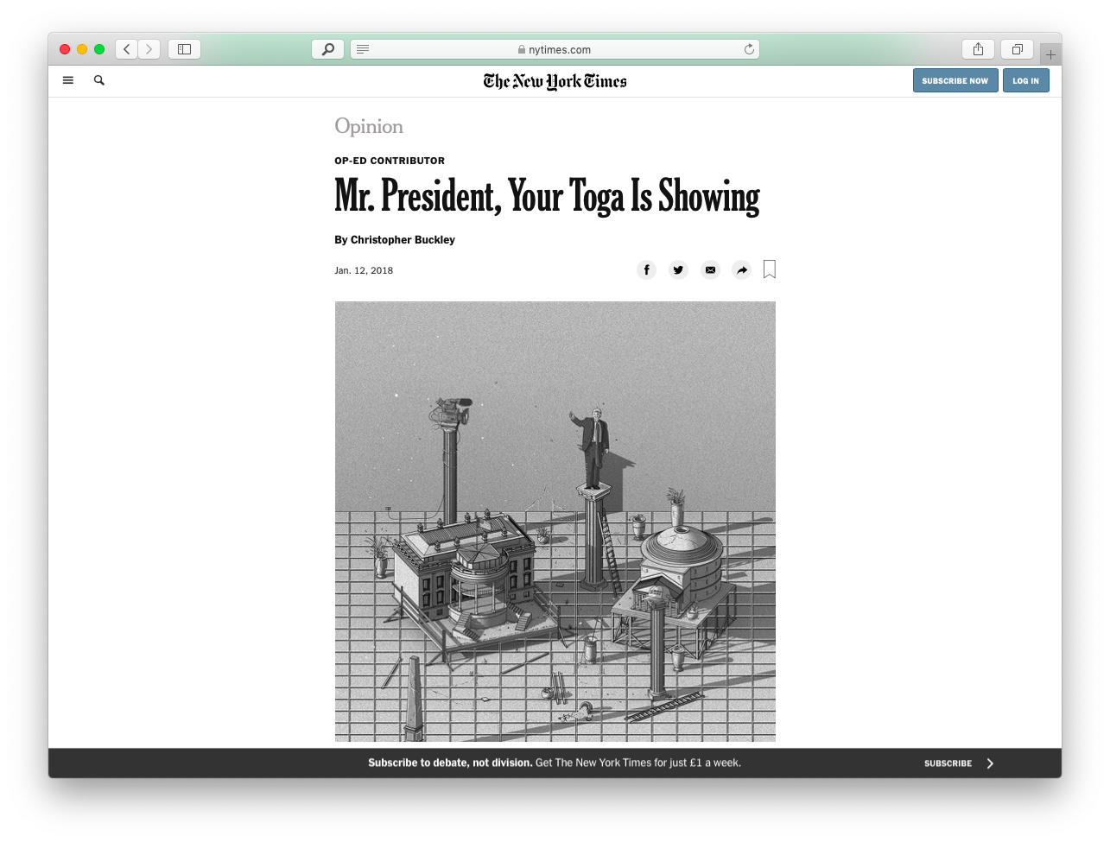Show the Safari sidebar
The height and width of the screenshot is (842, 1110).
pos(184,49)
